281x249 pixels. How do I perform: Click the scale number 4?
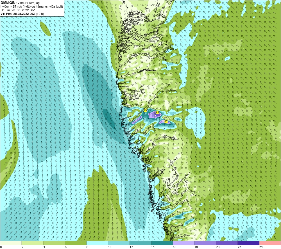pyautogui.click(x=44, y=247)
